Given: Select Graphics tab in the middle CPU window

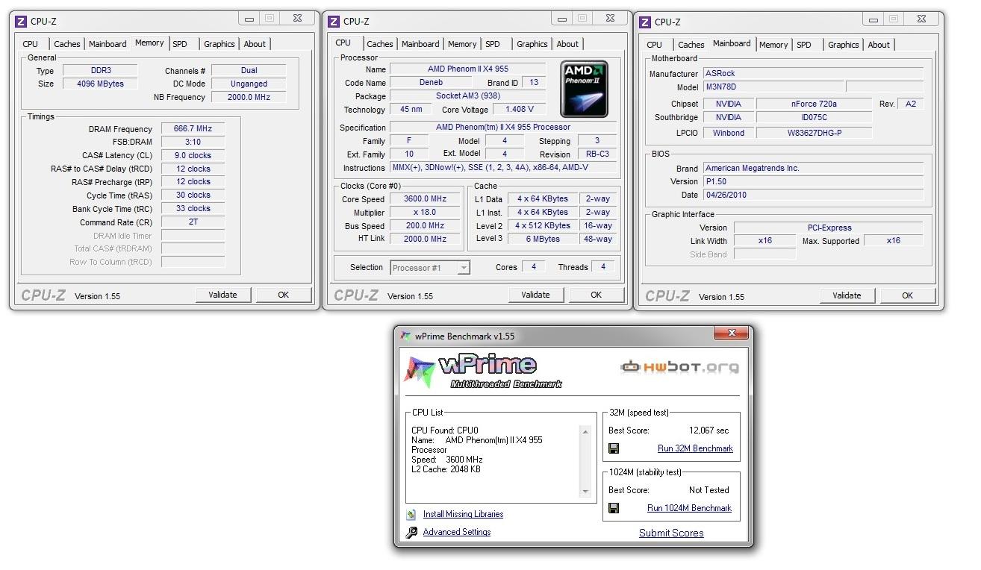Looking at the screenshot, I should [x=532, y=44].
